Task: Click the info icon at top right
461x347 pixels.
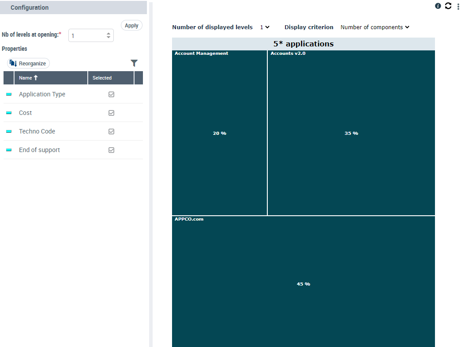Action: point(438,6)
